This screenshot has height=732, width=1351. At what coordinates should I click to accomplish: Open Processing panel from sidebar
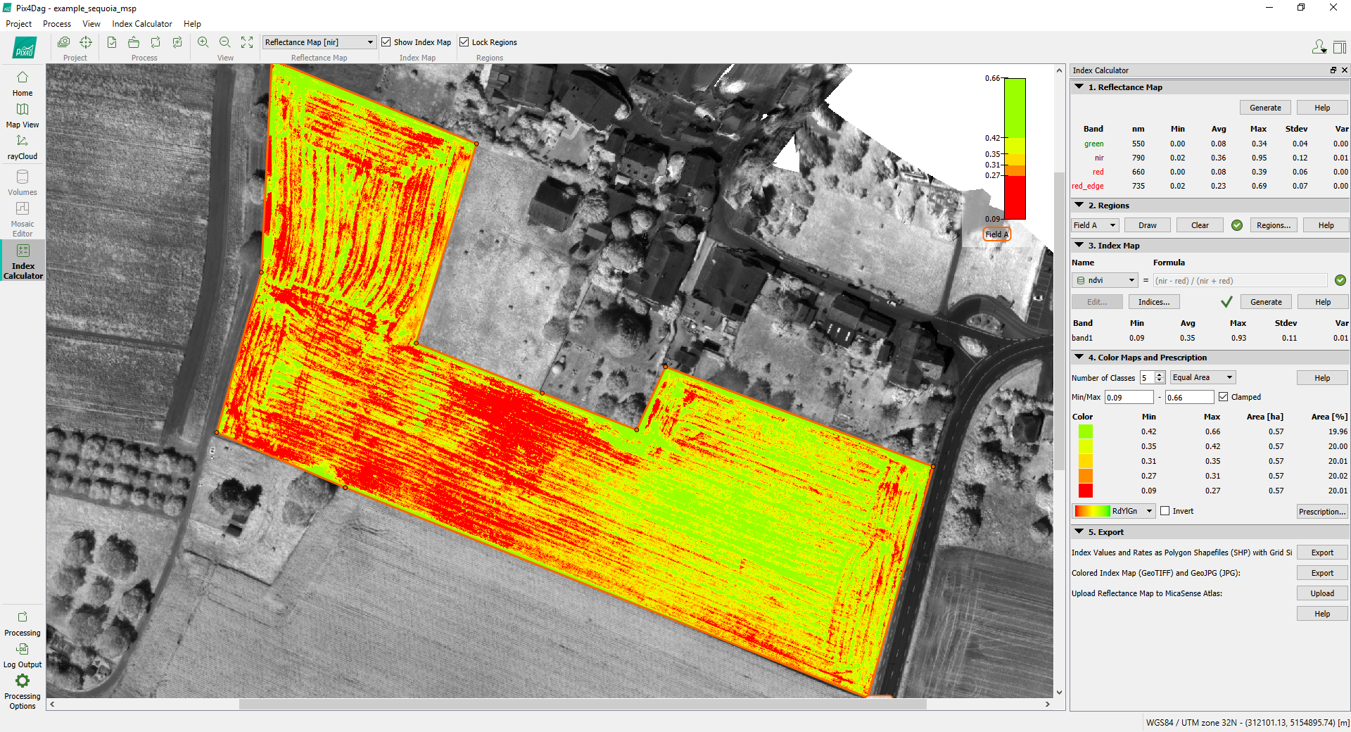coord(23,624)
